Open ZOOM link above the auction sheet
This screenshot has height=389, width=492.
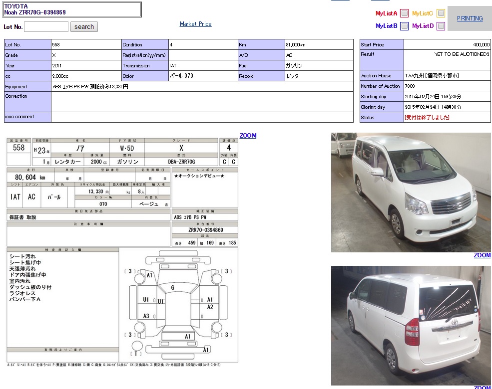pos(248,136)
